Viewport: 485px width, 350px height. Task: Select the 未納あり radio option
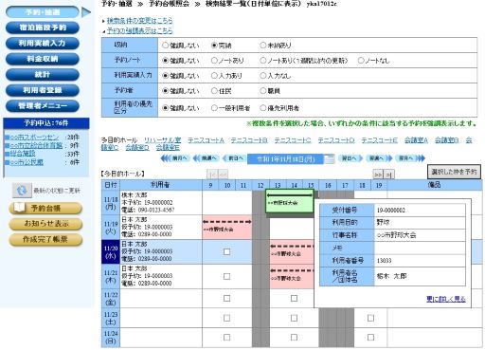click(x=262, y=46)
